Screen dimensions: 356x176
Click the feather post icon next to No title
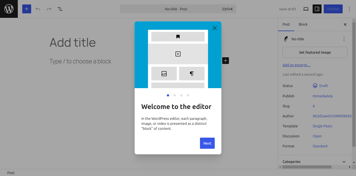286,39
